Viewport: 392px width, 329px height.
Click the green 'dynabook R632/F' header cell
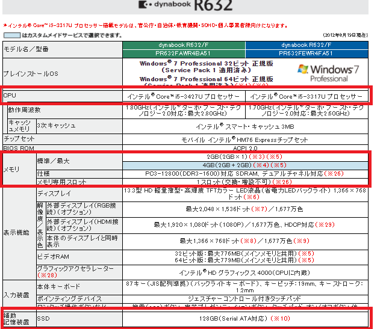tap(184, 45)
